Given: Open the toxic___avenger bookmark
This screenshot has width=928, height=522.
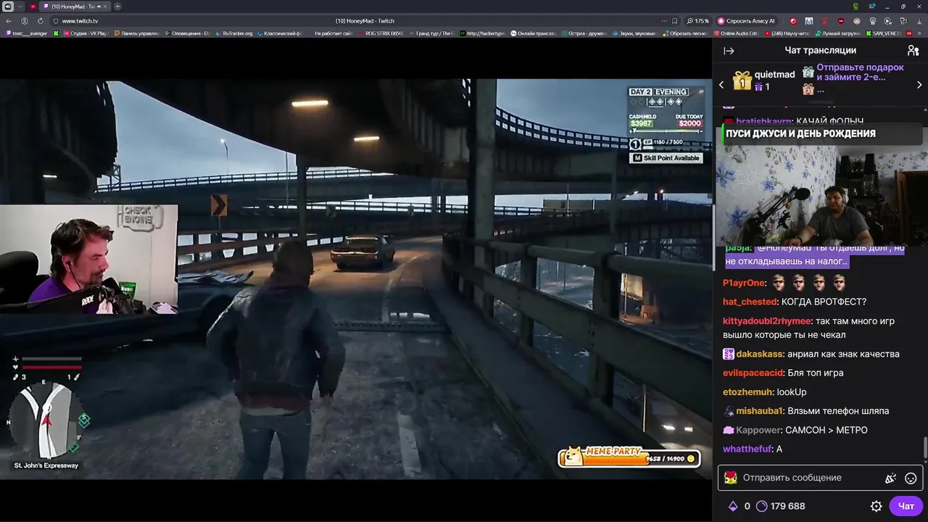Looking at the screenshot, I should pyautogui.click(x=26, y=33).
